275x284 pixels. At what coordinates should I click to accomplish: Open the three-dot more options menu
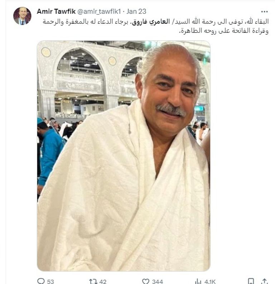click(264, 12)
